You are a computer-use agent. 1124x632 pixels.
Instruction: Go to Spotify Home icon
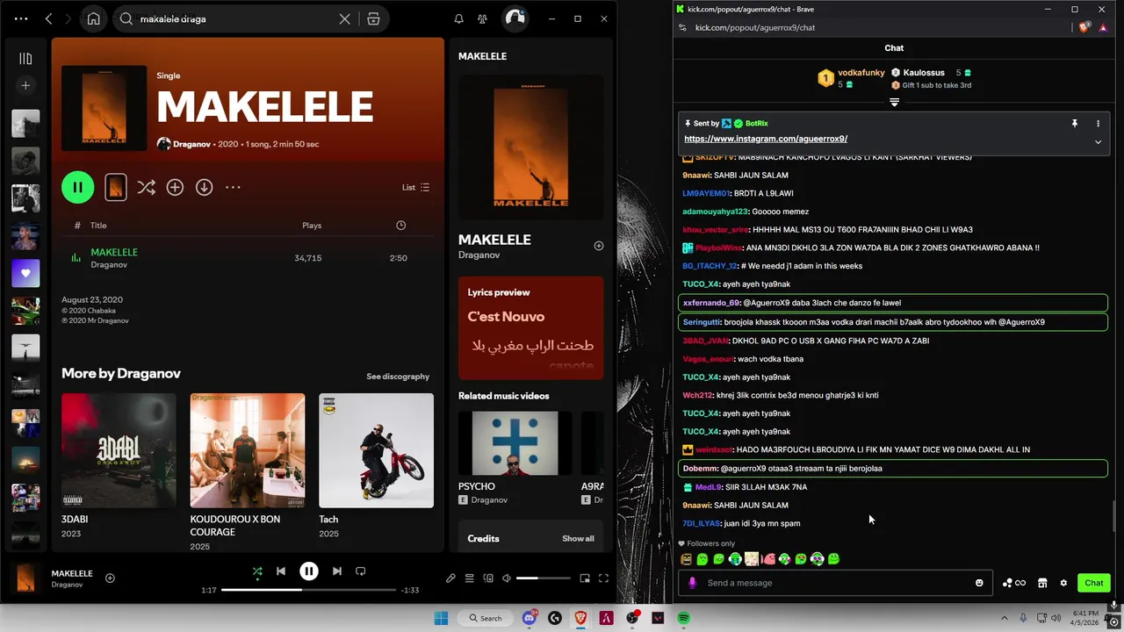[x=93, y=18]
